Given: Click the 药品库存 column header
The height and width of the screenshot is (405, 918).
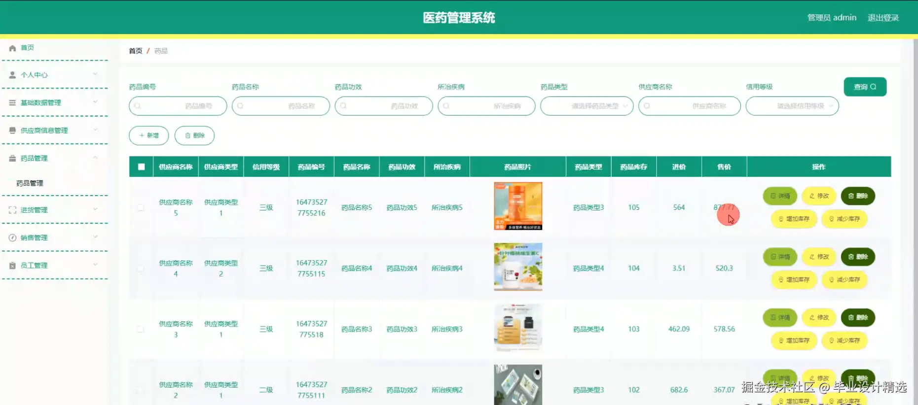Looking at the screenshot, I should (634, 167).
